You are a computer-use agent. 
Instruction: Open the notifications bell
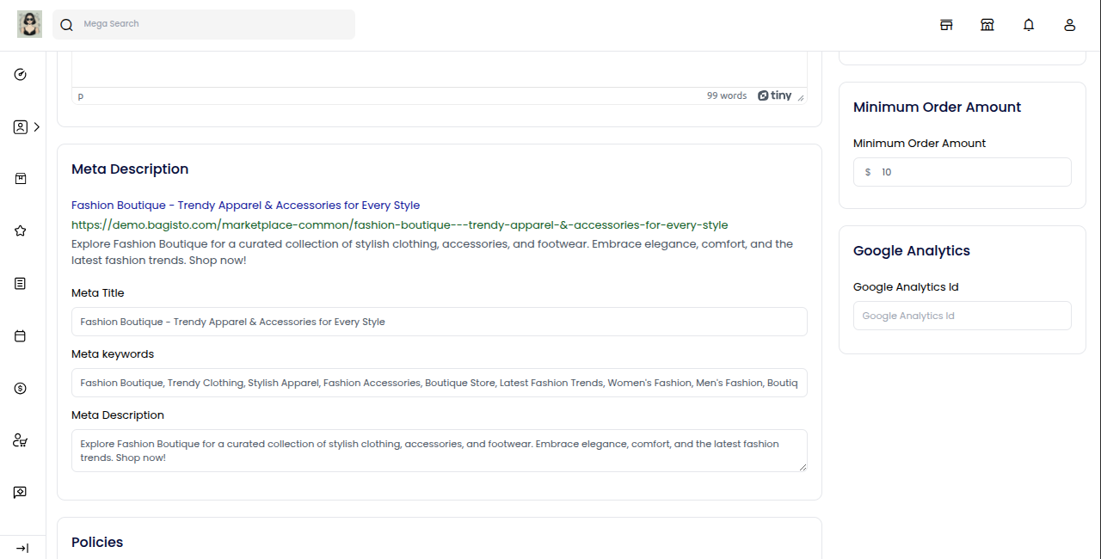1029,25
